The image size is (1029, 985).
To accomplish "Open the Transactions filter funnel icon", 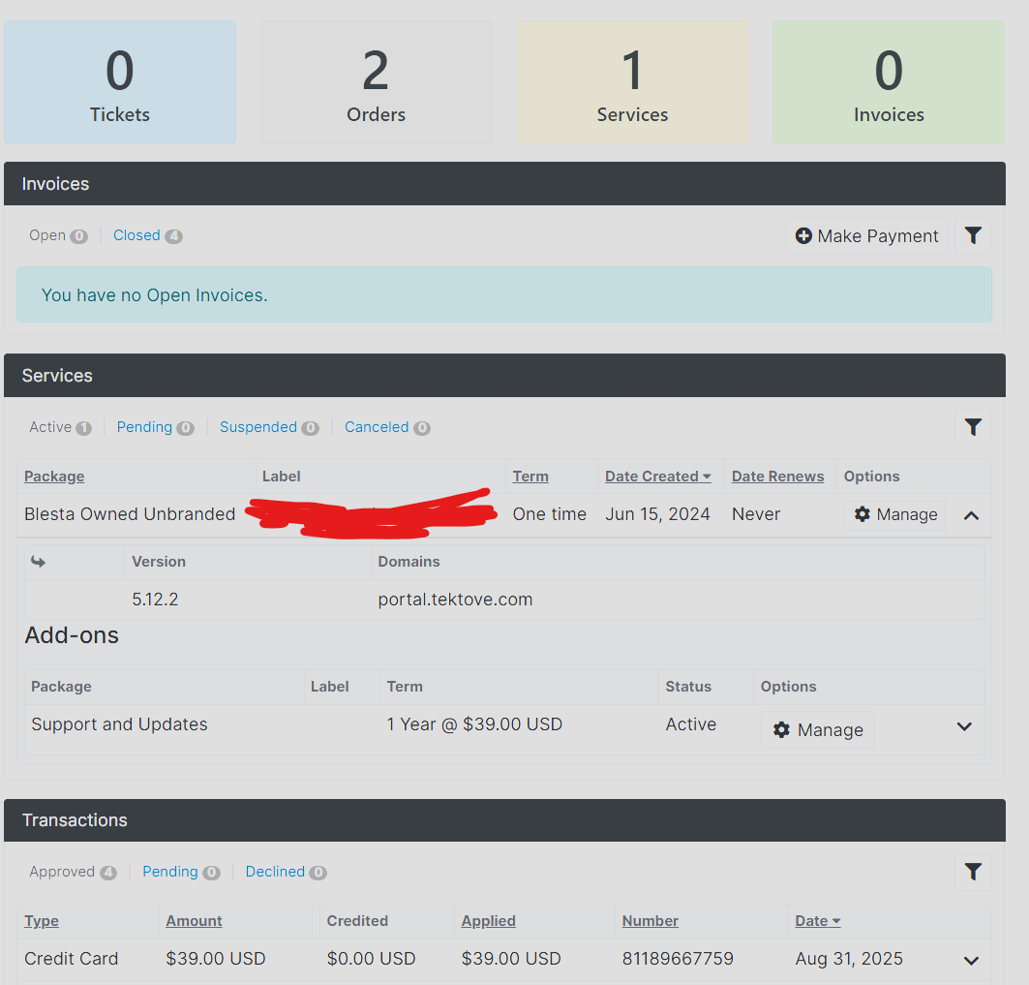I will pos(973,872).
